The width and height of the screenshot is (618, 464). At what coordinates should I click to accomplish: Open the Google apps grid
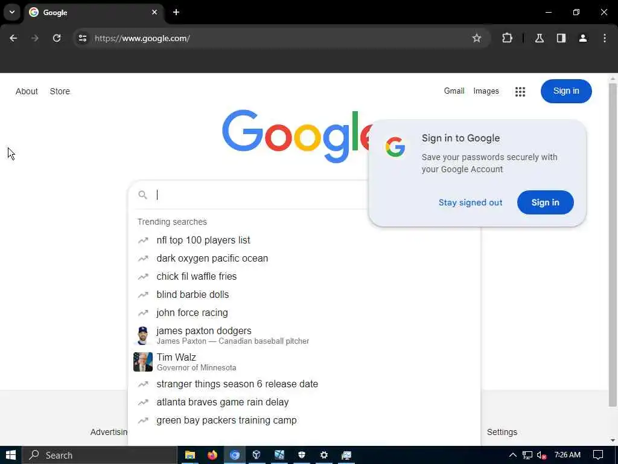[520, 92]
